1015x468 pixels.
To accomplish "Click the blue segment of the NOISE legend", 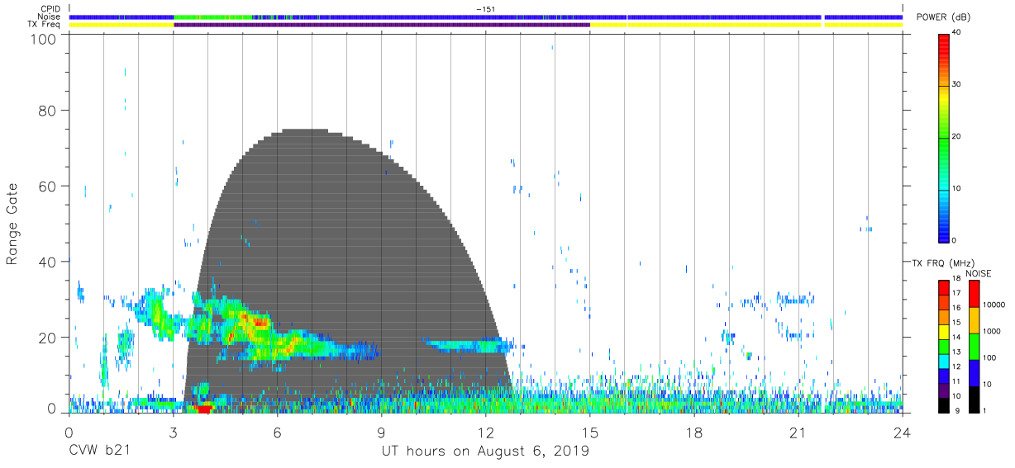I will tap(974, 371).
